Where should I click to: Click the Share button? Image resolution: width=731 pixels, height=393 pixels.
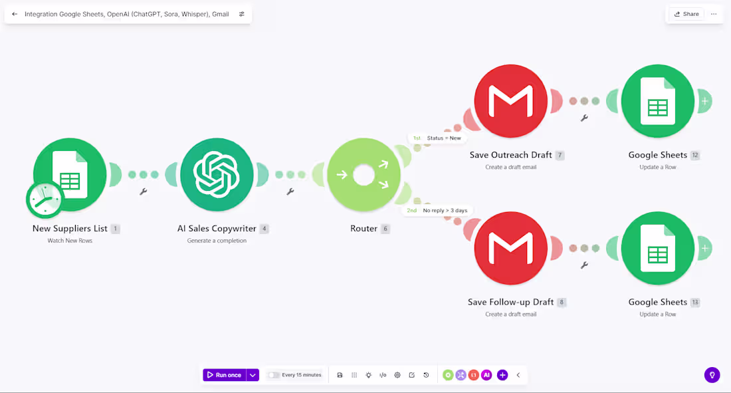pos(686,14)
